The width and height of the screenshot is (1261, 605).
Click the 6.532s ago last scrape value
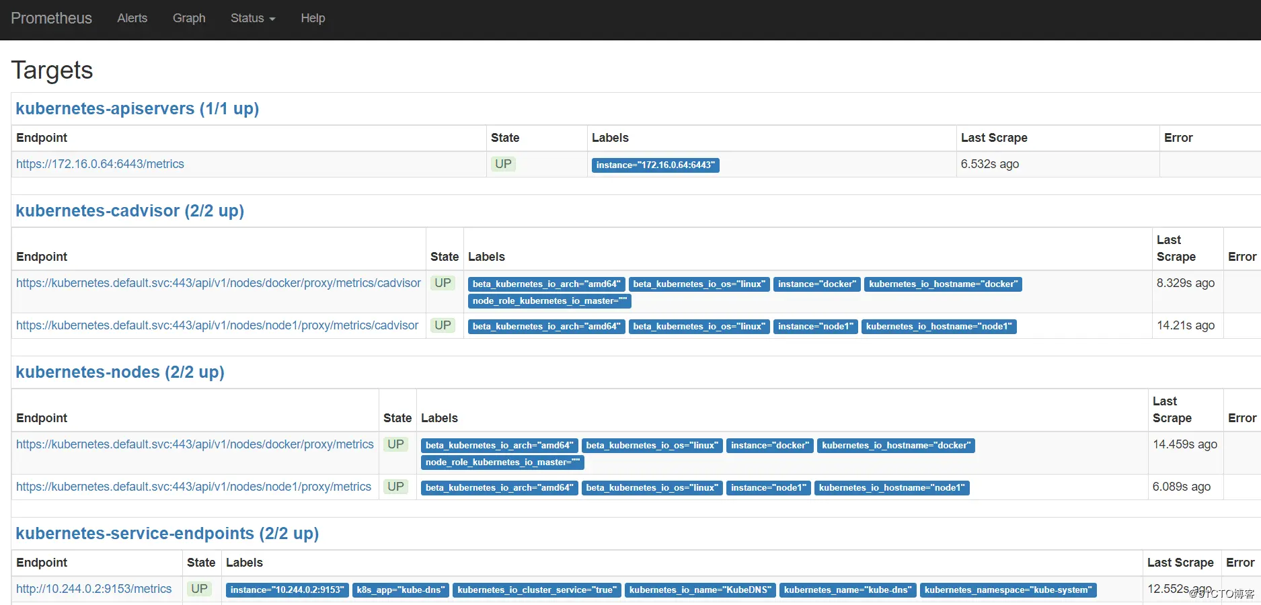point(990,164)
